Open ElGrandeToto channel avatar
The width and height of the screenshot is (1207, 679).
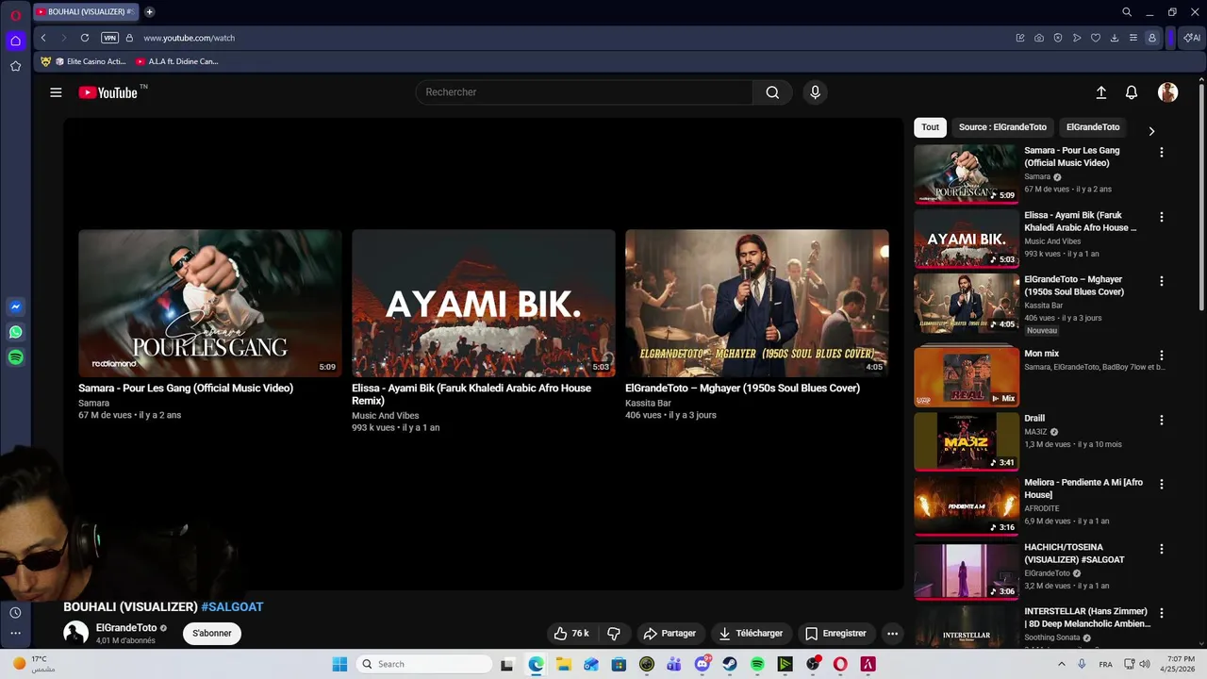[x=75, y=634]
